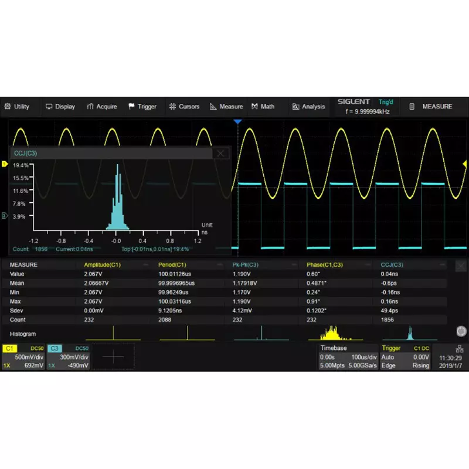This screenshot has width=469, height=469.
Task: Click the Utility gear icon
Action: coord(8,106)
